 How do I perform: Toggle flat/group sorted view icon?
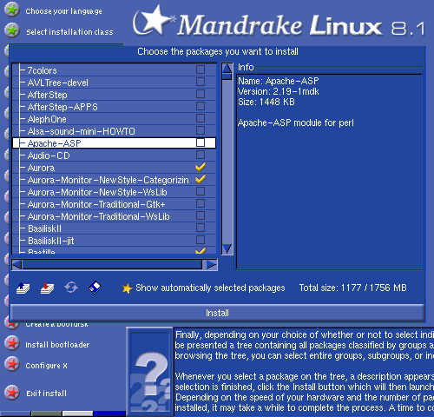(71, 288)
